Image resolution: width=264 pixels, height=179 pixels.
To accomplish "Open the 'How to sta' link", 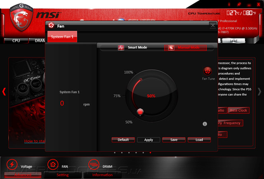I will (x=35, y=141).
